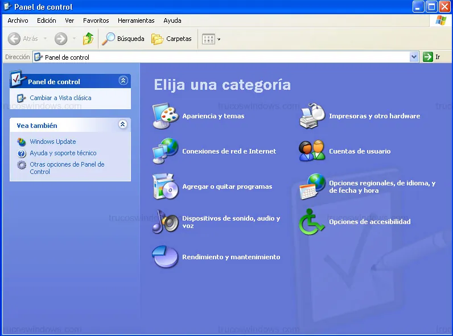Click the Impresoras y otro hardware printer icon
Screen dimensions: 453x336
click(x=312, y=116)
